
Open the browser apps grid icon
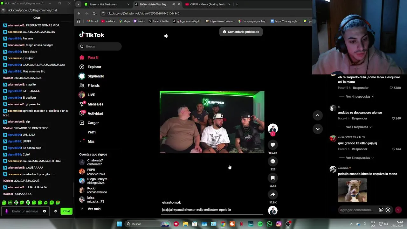tap(79, 21)
